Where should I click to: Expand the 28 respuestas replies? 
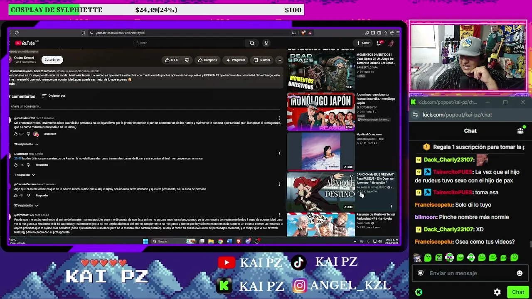pos(26,144)
